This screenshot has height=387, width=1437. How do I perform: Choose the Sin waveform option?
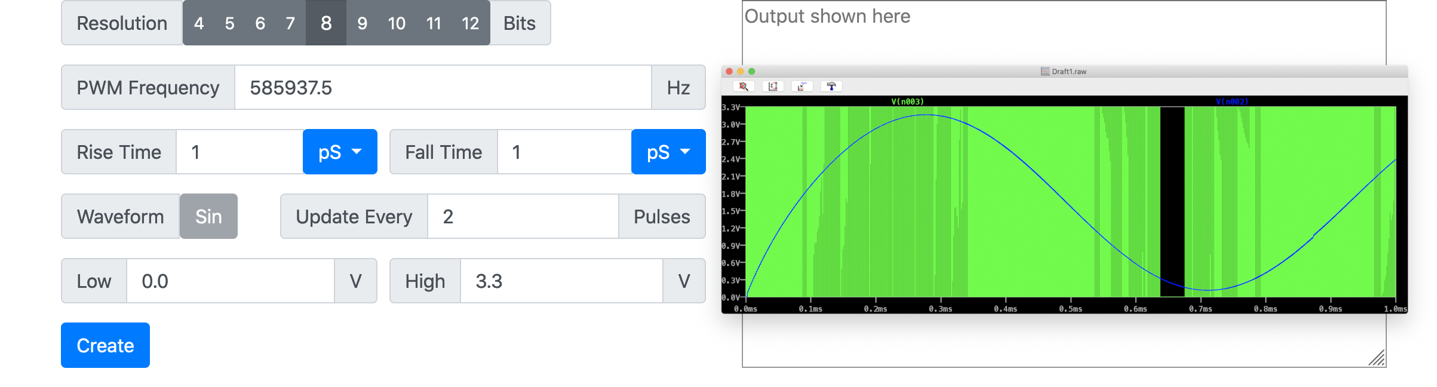[208, 216]
